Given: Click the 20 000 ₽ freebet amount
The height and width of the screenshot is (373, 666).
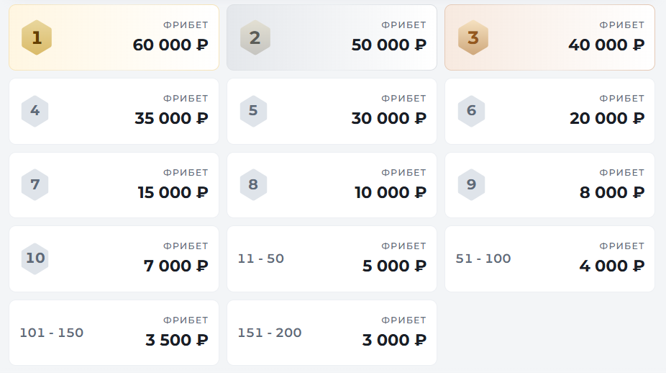Looking at the screenshot, I should coord(607,119).
